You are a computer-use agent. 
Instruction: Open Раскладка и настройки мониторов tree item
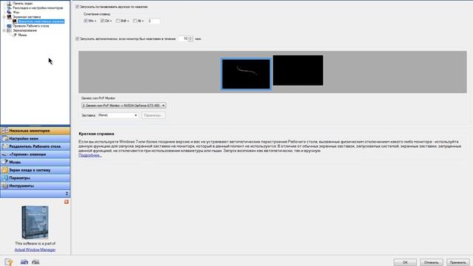[x=38, y=8]
